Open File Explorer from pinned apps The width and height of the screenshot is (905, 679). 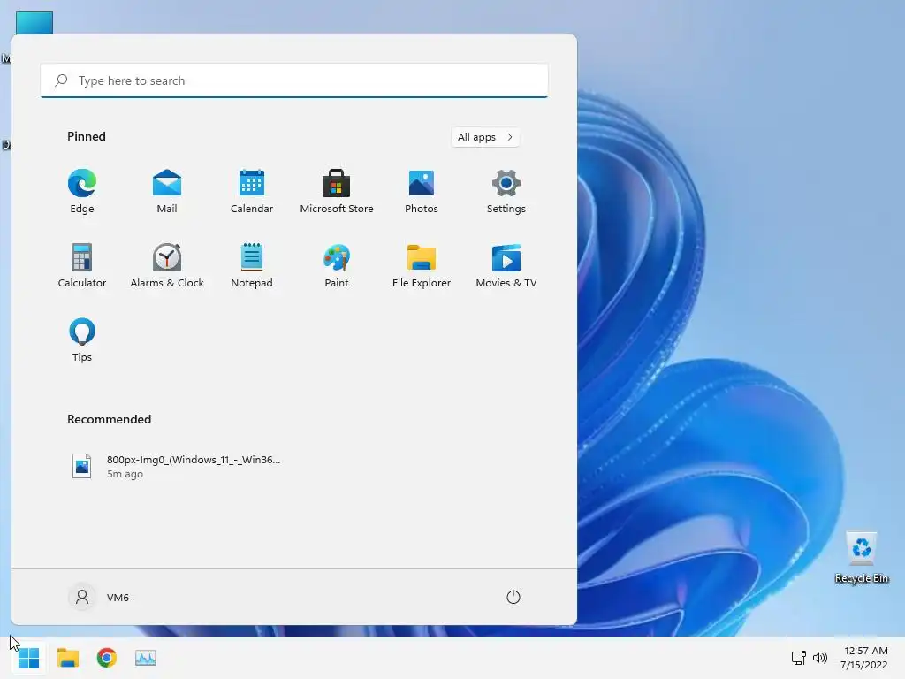(422, 265)
